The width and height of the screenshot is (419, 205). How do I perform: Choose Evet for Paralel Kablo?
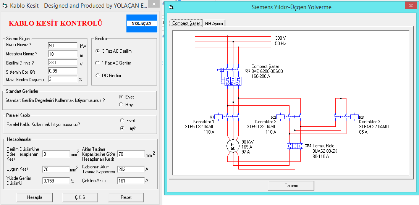click(x=122, y=120)
